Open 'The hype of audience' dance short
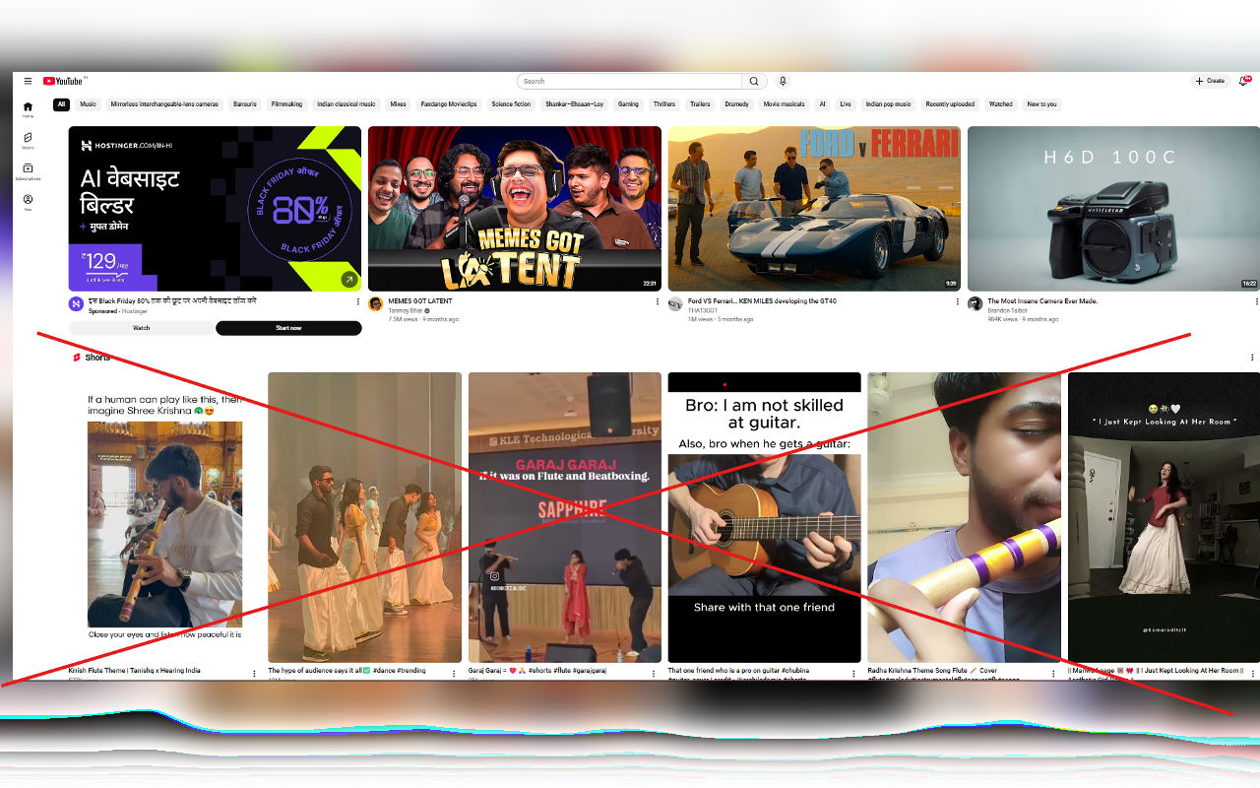1260x788 pixels. click(364, 517)
